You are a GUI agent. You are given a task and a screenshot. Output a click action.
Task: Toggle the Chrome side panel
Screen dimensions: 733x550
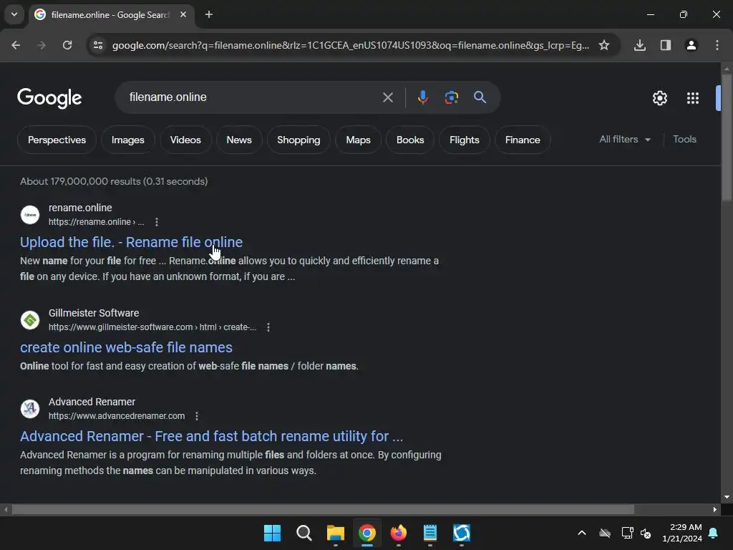(x=666, y=45)
